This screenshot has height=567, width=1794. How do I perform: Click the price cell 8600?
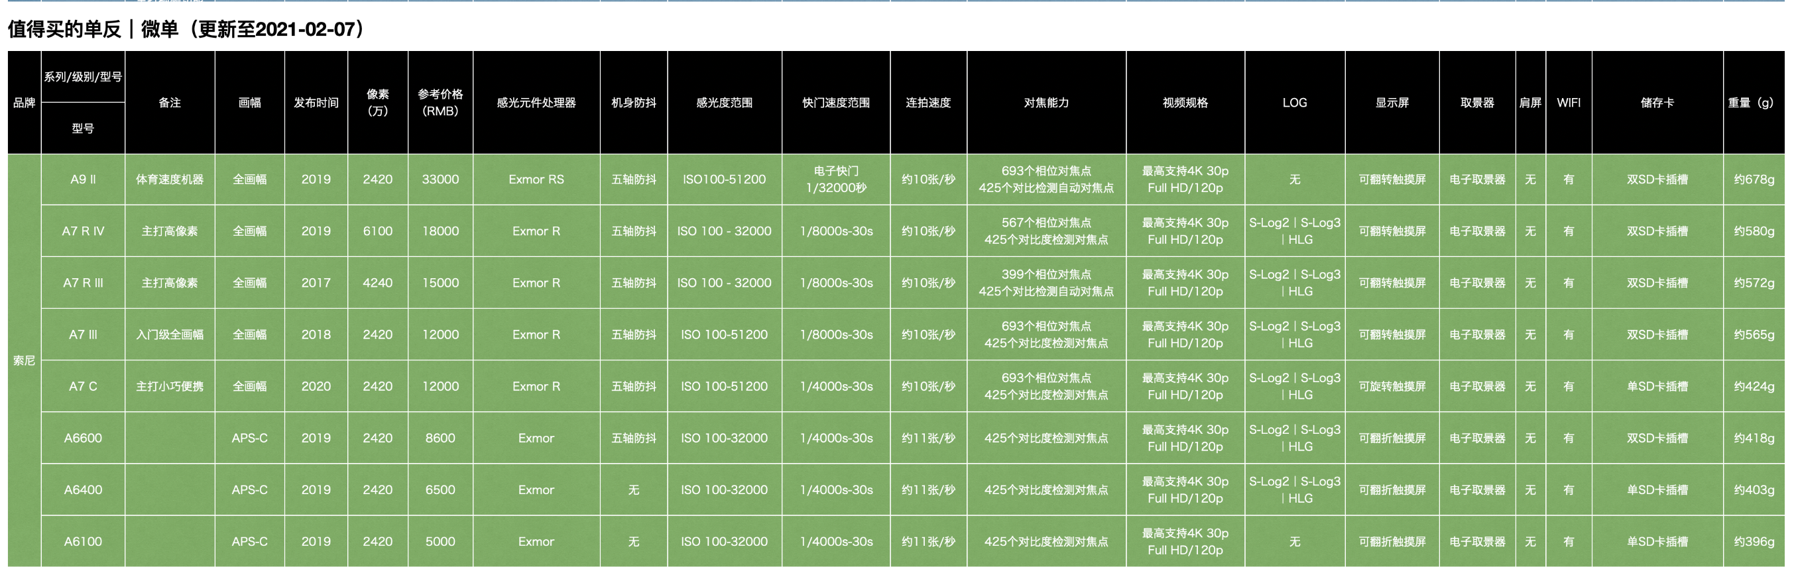(x=440, y=438)
